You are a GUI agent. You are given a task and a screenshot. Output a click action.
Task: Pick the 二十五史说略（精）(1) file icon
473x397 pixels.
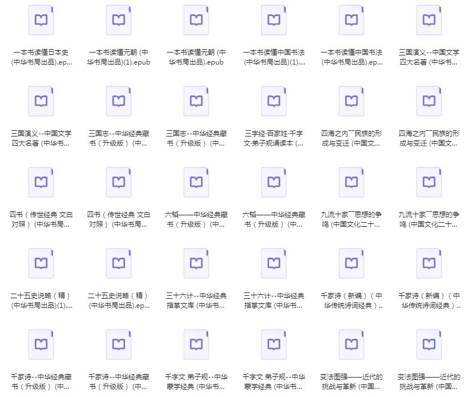click(x=41, y=263)
